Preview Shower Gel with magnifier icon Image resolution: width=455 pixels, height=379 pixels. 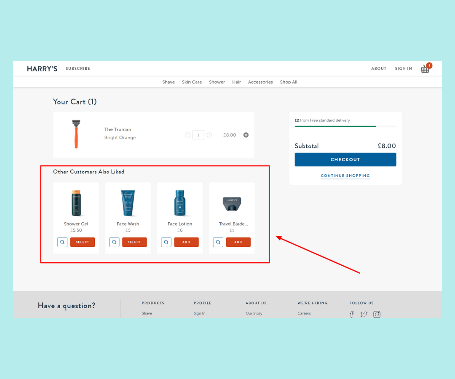tap(62, 242)
